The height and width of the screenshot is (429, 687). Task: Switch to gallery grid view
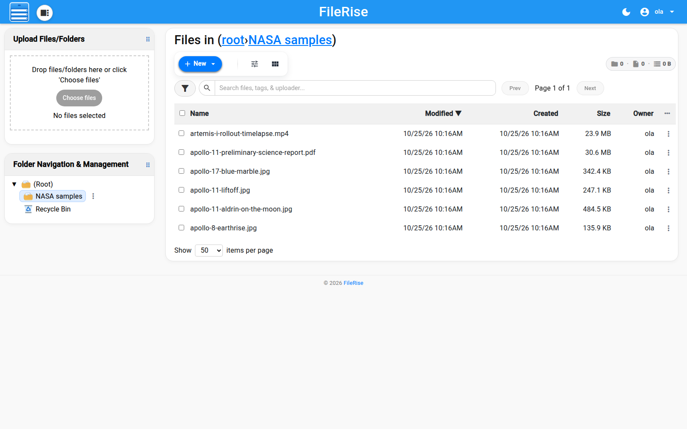275,64
